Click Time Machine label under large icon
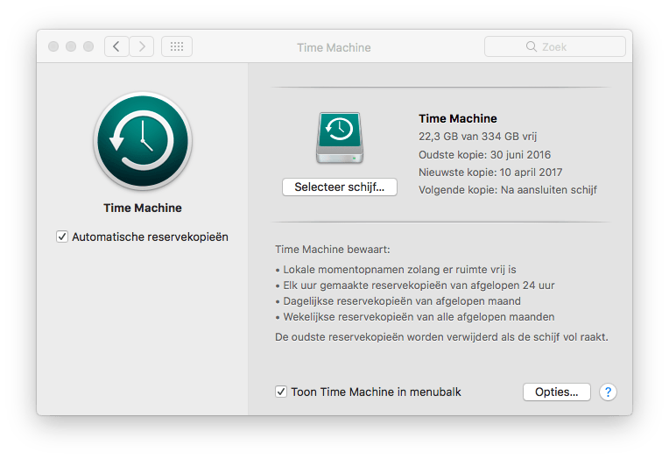This screenshot has width=669, height=459. (x=143, y=208)
